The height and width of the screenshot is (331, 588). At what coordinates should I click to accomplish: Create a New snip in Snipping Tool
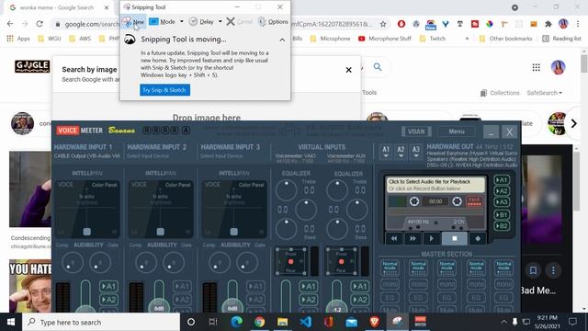(133, 22)
